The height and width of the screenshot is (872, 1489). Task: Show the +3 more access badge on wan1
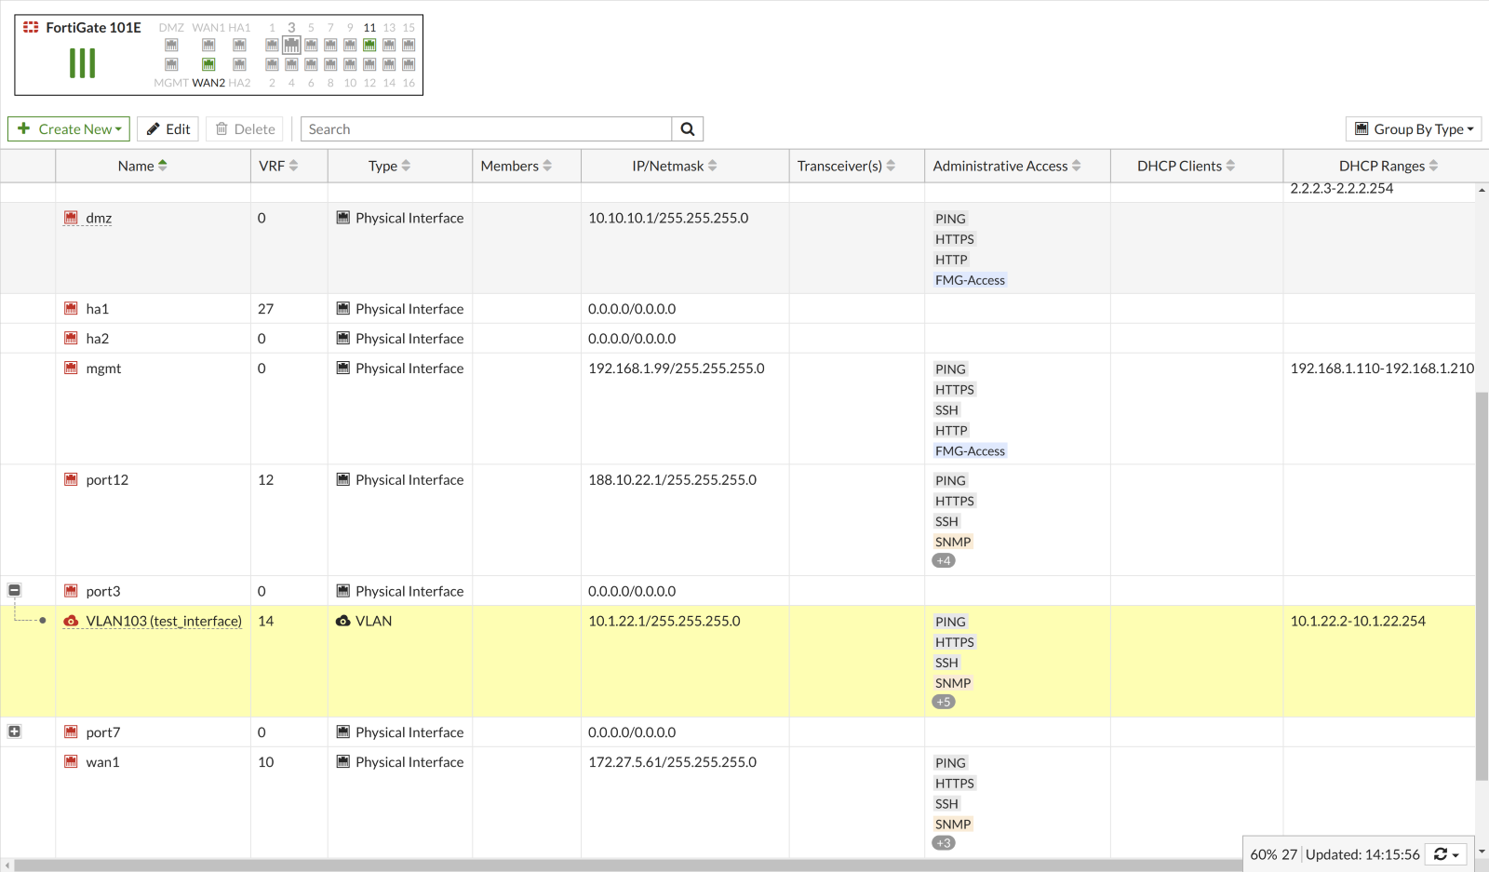(944, 843)
